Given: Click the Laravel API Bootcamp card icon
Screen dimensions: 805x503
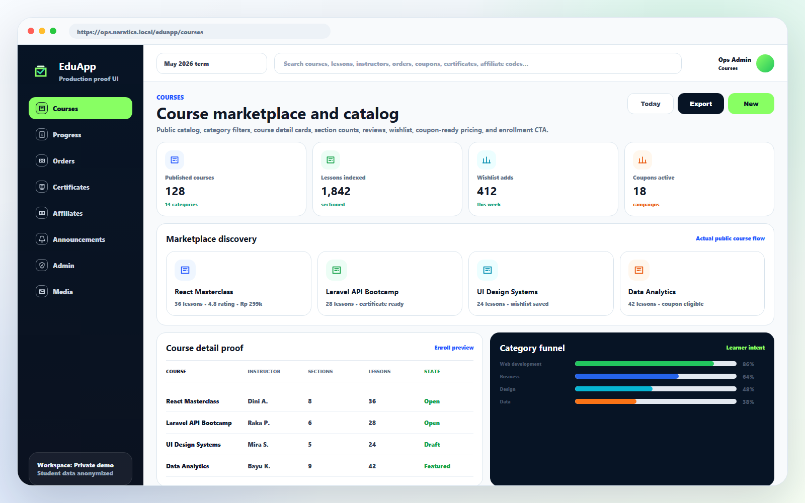Looking at the screenshot, I should [x=337, y=270].
